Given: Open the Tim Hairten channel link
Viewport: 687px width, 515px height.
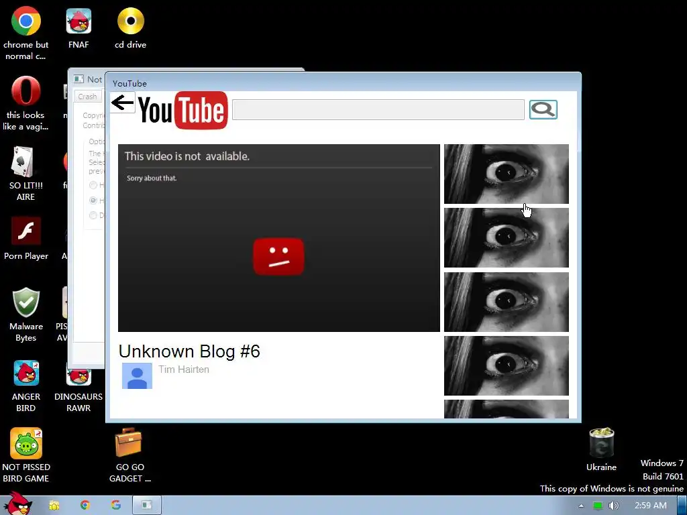Looking at the screenshot, I should tap(184, 369).
